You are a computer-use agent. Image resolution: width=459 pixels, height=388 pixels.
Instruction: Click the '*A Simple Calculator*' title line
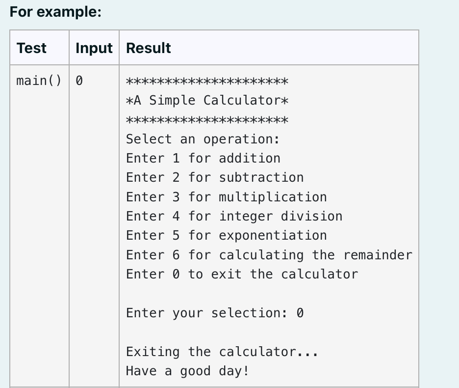[x=207, y=100]
